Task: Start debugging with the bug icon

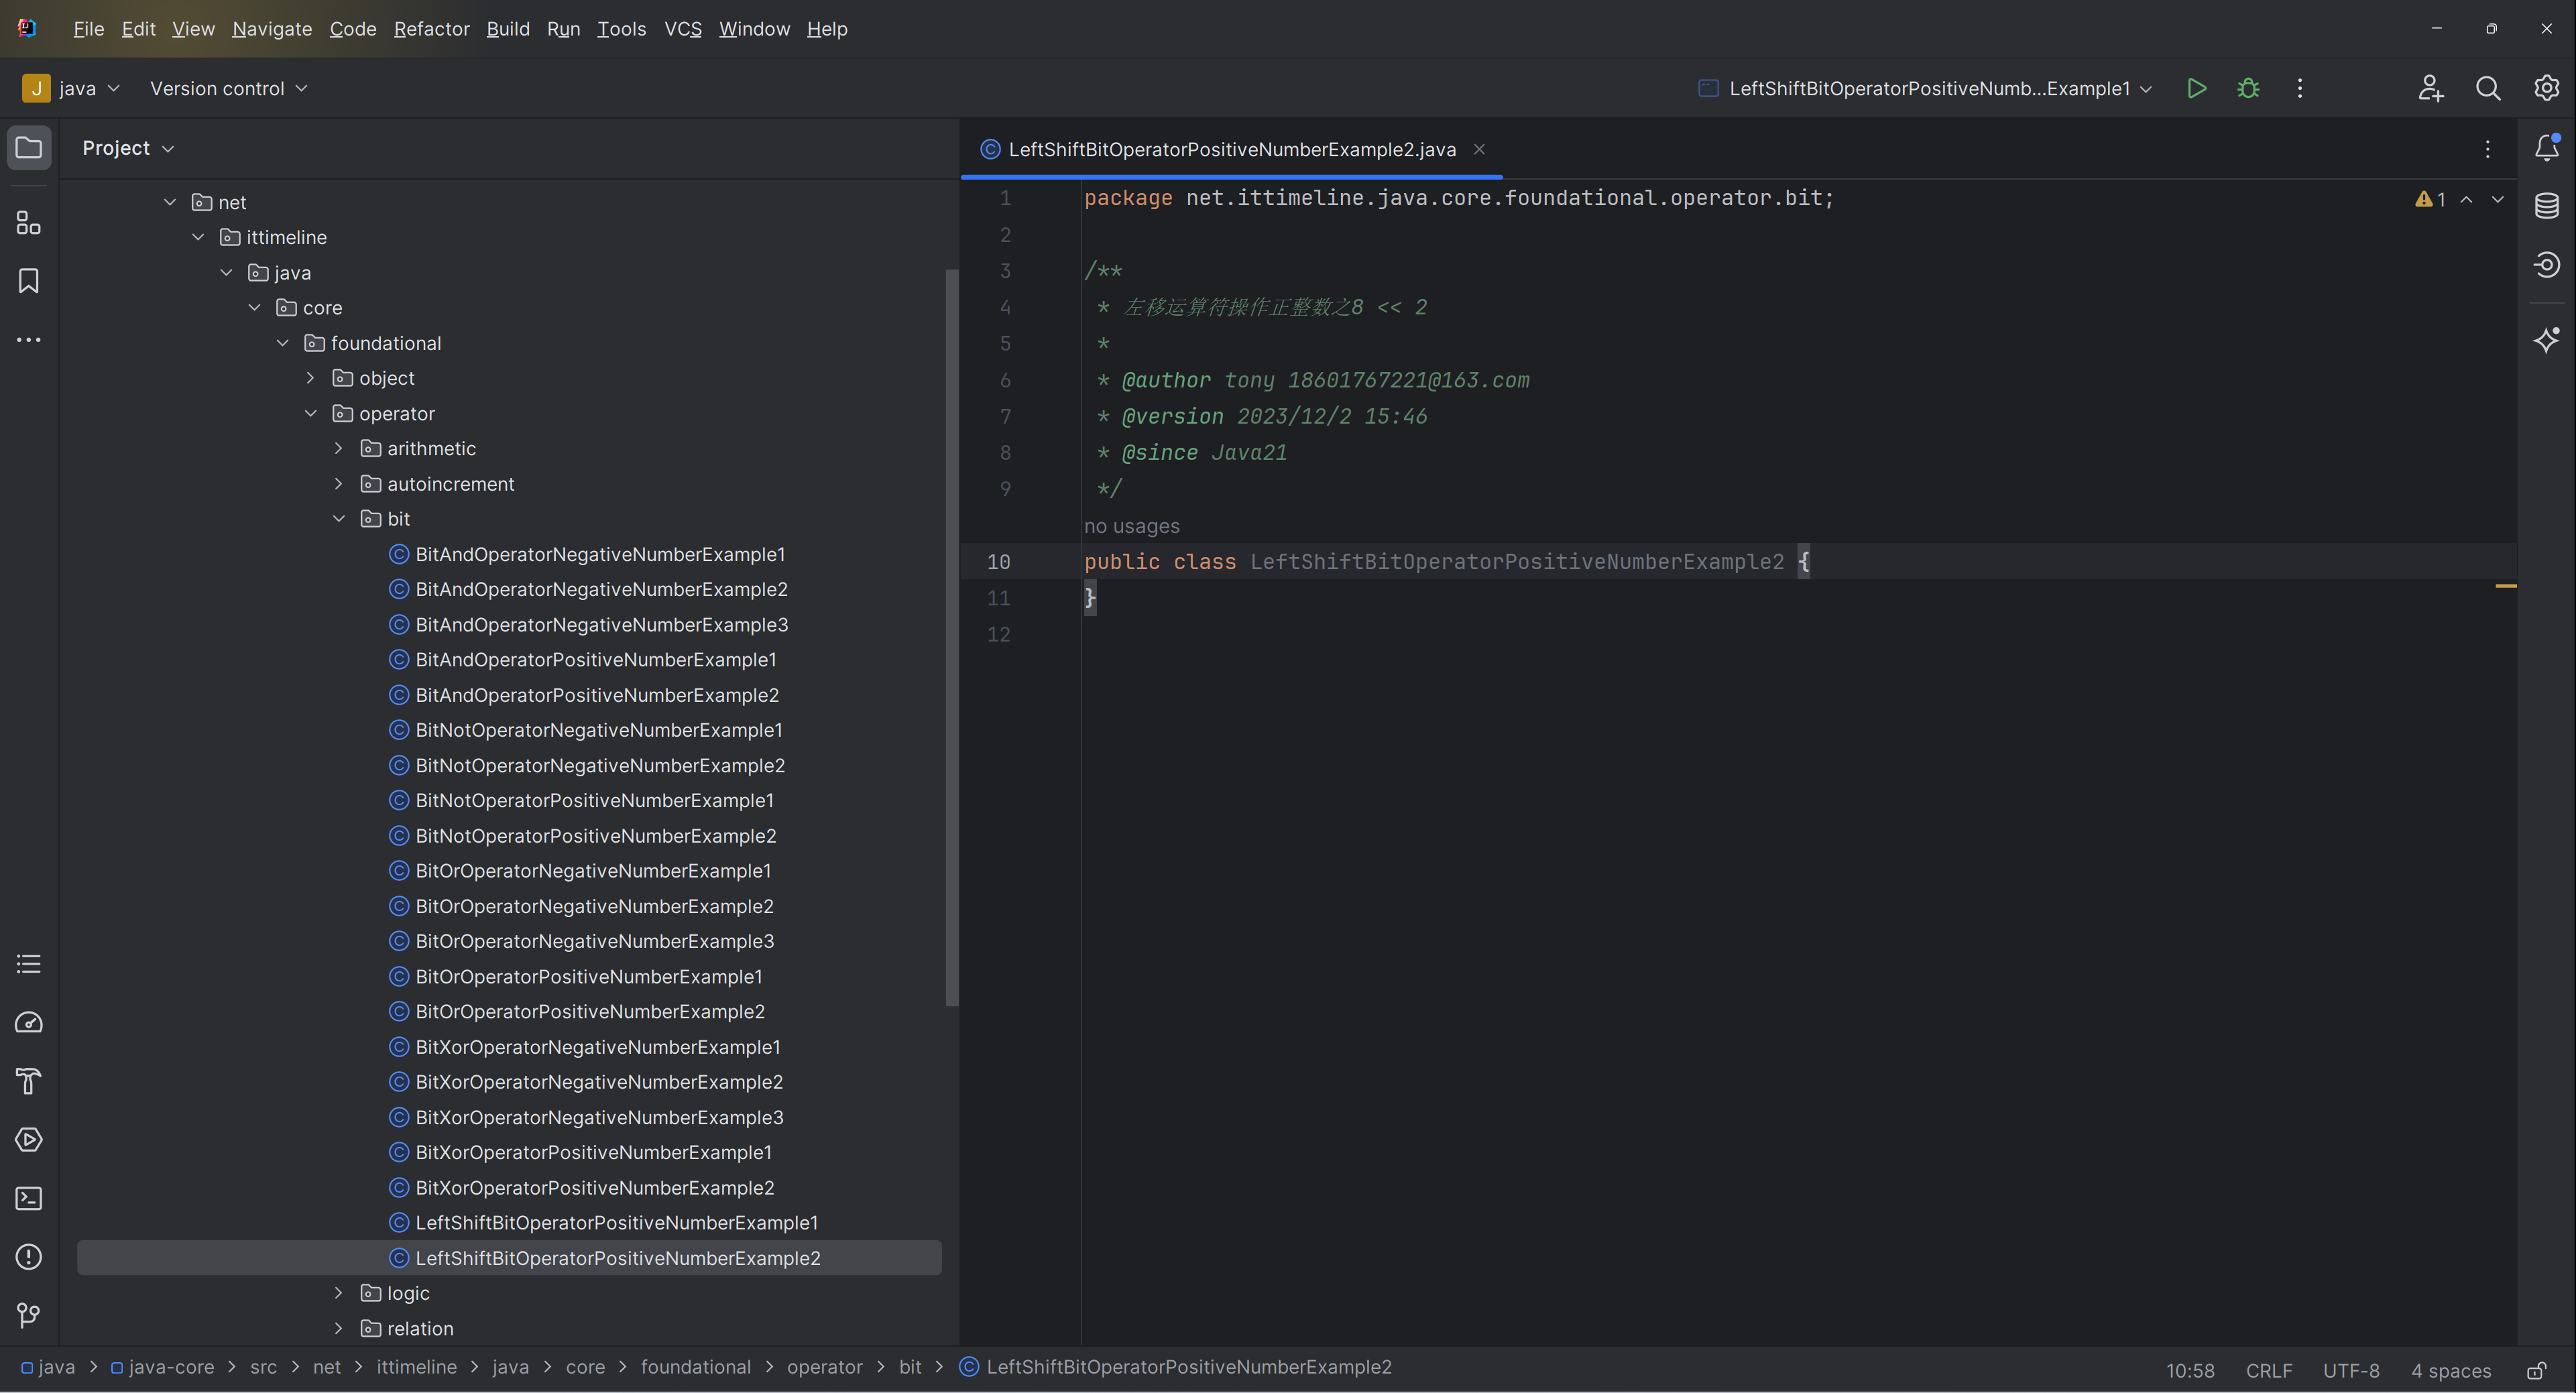Action: tap(2248, 88)
